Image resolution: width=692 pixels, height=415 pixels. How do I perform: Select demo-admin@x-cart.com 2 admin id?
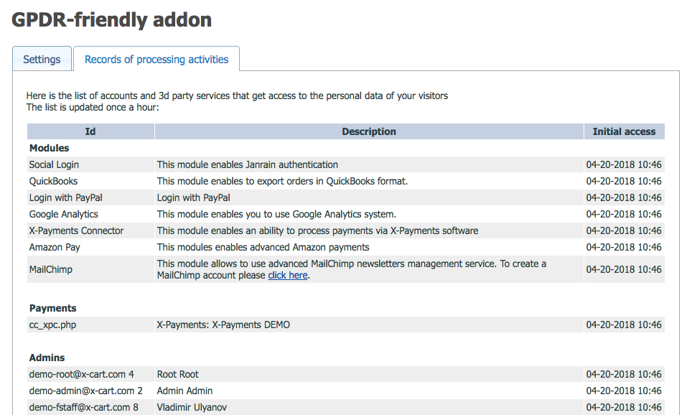[x=86, y=391]
